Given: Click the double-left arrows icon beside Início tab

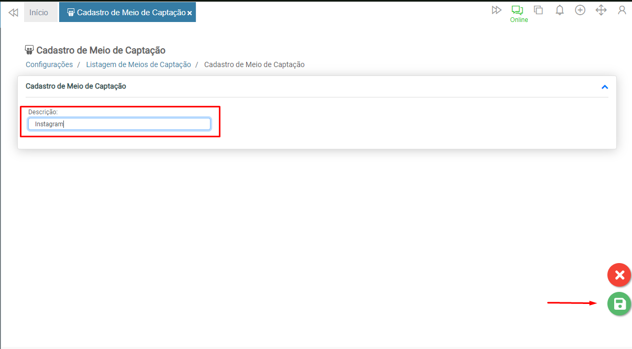Looking at the screenshot, I should pyautogui.click(x=13, y=12).
